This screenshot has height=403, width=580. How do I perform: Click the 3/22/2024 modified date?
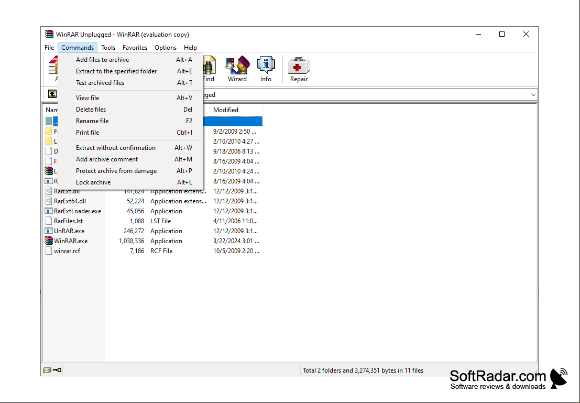point(236,241)
